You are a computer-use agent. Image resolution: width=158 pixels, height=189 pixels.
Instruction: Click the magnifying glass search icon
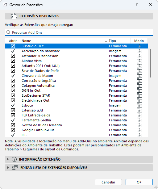click(8, 32)
